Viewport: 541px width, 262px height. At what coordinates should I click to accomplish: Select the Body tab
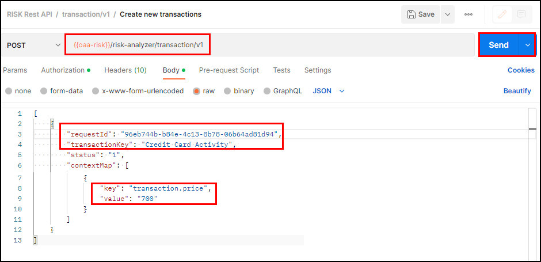pyautogui.click(x=174, y=70)
